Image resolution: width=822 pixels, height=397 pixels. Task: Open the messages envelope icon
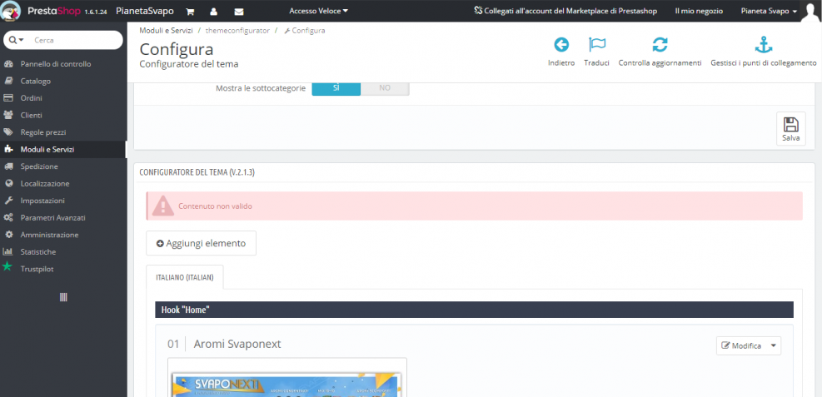238,11
